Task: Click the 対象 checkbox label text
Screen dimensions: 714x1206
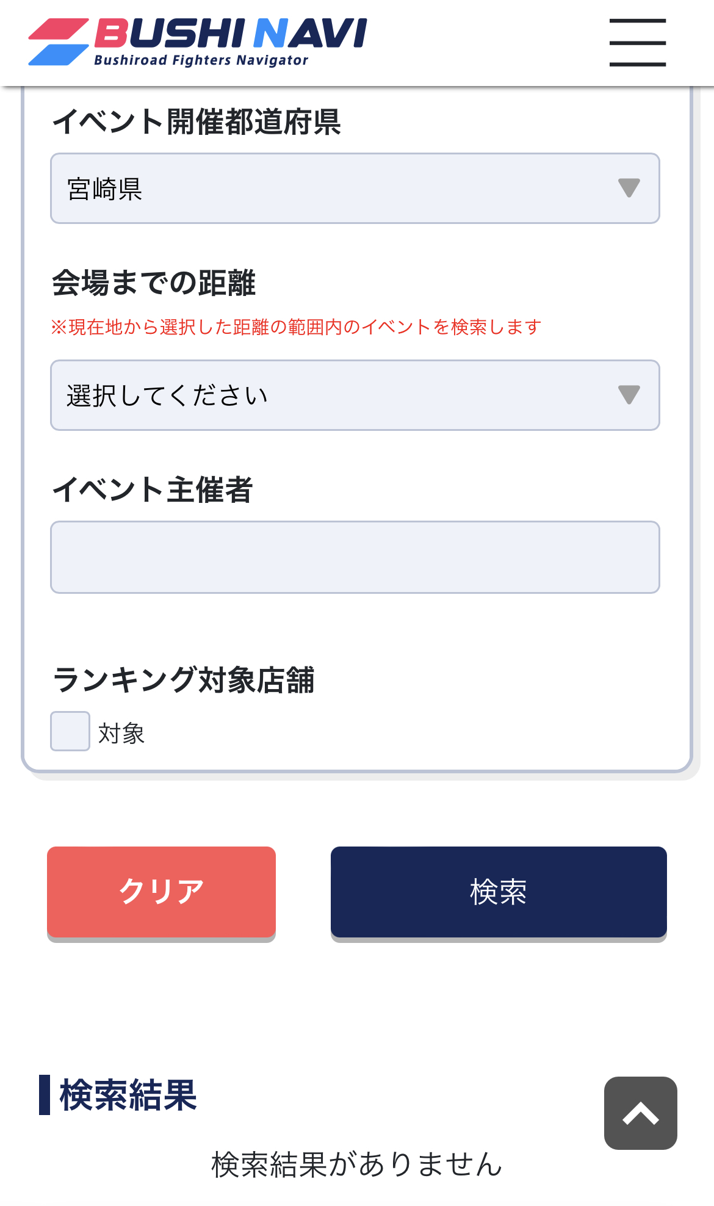Action: 121,733
